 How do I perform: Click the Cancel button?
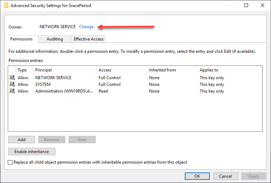(x=225, y=176)
